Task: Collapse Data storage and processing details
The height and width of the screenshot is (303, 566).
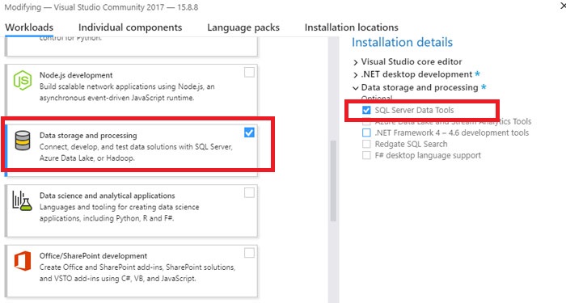Action: (x=356, y=88)
